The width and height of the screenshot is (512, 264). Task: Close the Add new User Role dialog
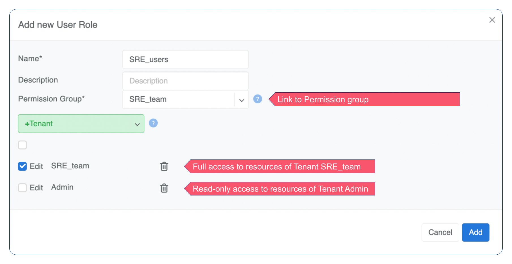[492, 20]
